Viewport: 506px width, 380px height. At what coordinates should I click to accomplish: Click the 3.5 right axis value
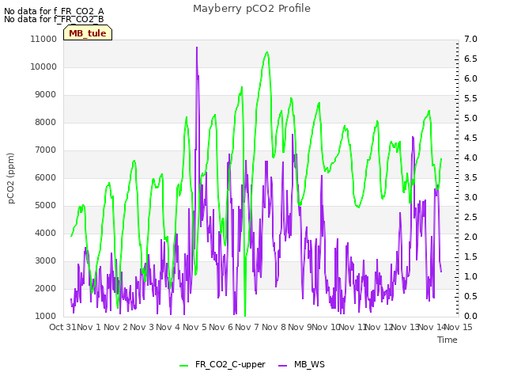pyautogui.click(x=470, y=177)
